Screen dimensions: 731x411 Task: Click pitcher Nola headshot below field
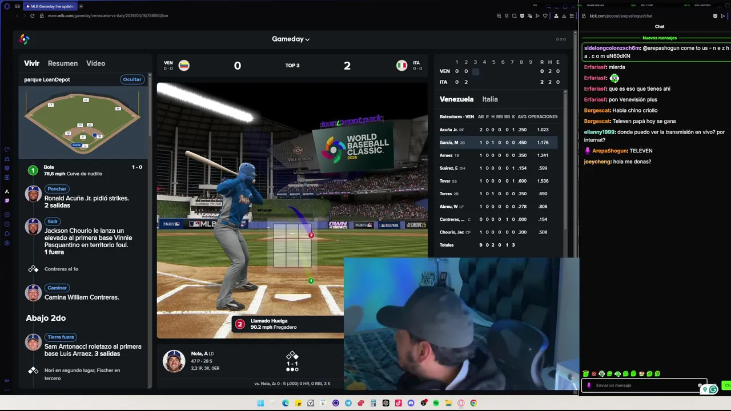click(174, 361)
